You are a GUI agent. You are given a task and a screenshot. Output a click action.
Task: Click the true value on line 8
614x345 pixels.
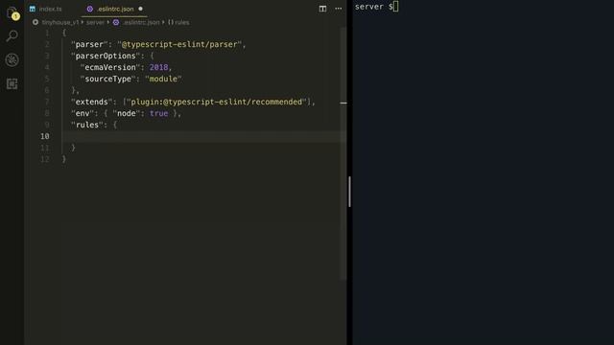pos(158,113)
